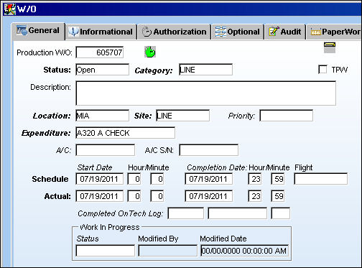
Task: Enable the TPW checkbox
Action: 322,70
